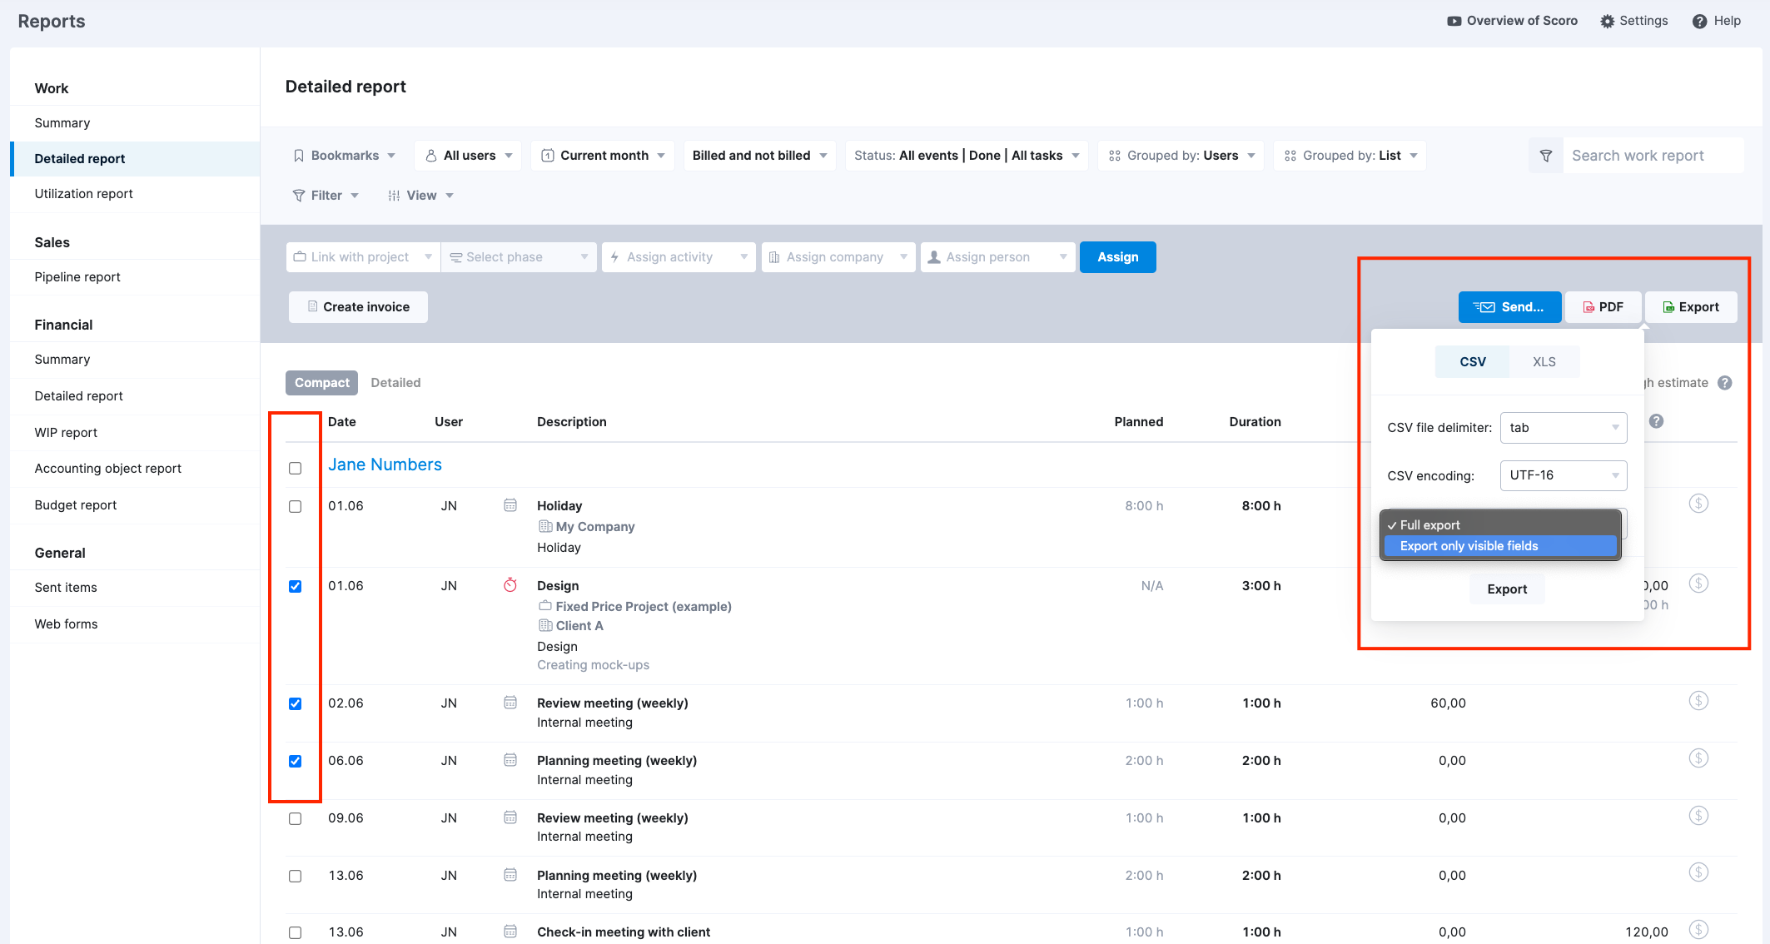This screenshot has width=1770, height=944.
Task: Click the dollar icon in Design row
Action: tap(1698, 584)
